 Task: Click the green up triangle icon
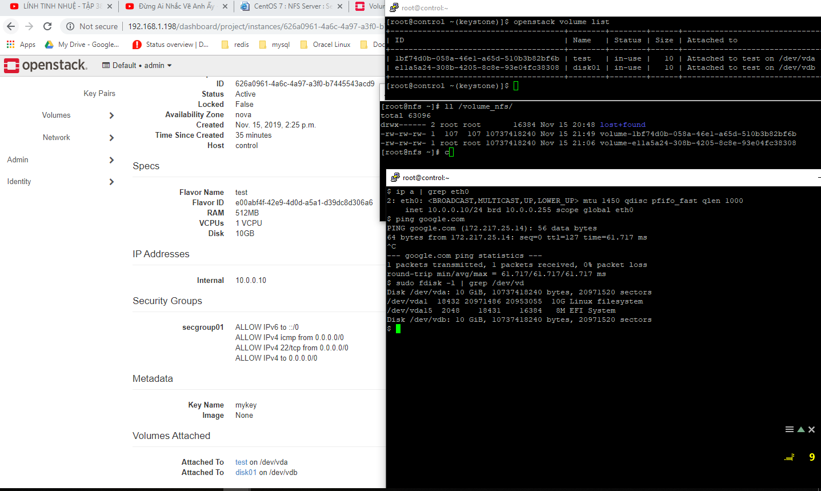801,429
